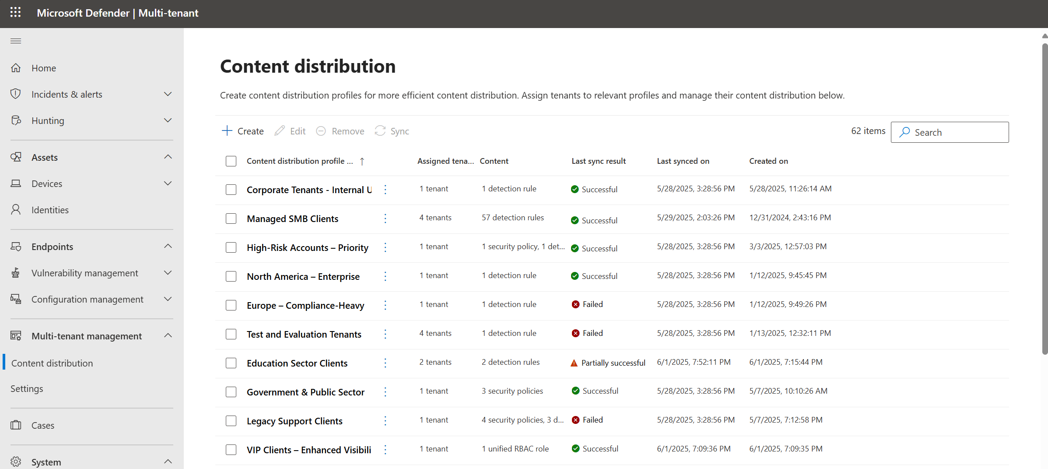Image resolution: width=1048 pixels, height=469 pixels.
Task: Click the Hunting sidebar icon
Action: (x=16, y=120)
